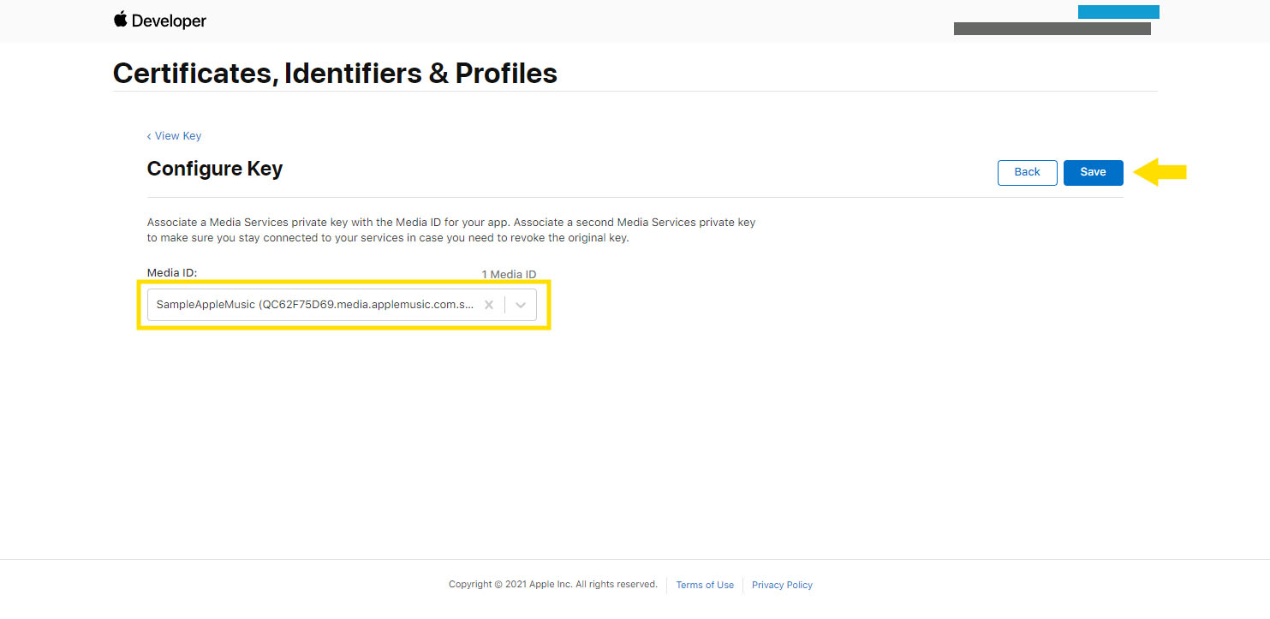Go back via View Key link

(174, 135)
